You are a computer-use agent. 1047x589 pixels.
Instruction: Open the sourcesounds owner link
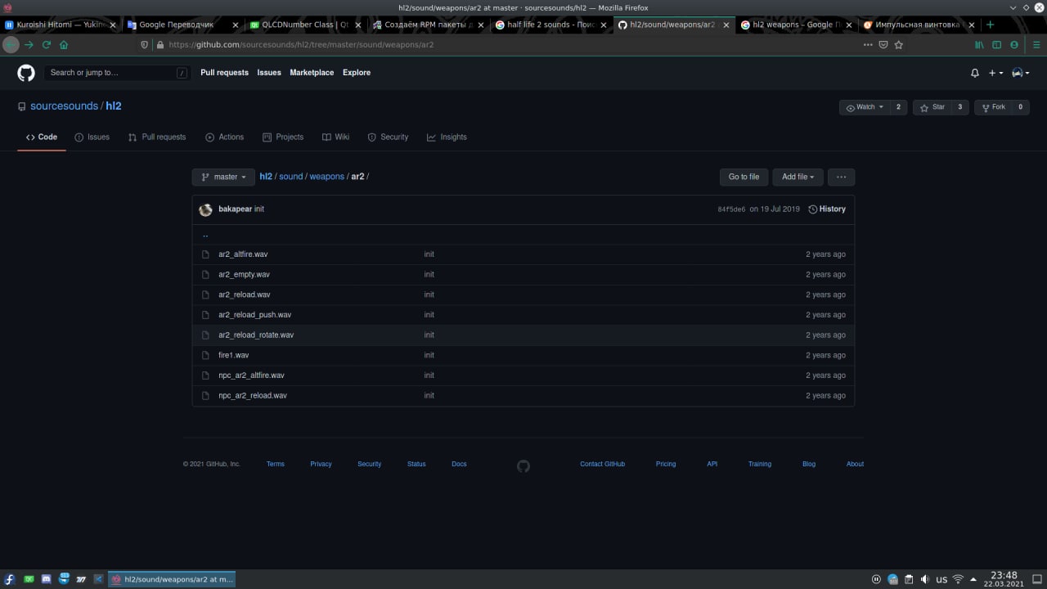tap(64, 106)
